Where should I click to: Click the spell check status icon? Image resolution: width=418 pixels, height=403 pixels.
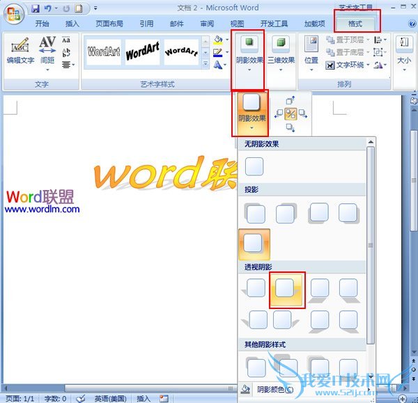coord(81,398)
